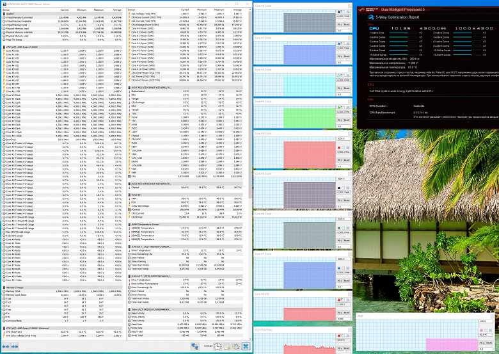The width and height of the screenshot is (499, 354).
Task: Collapse the Memory Timings sensor group
Action: point(4,287)
